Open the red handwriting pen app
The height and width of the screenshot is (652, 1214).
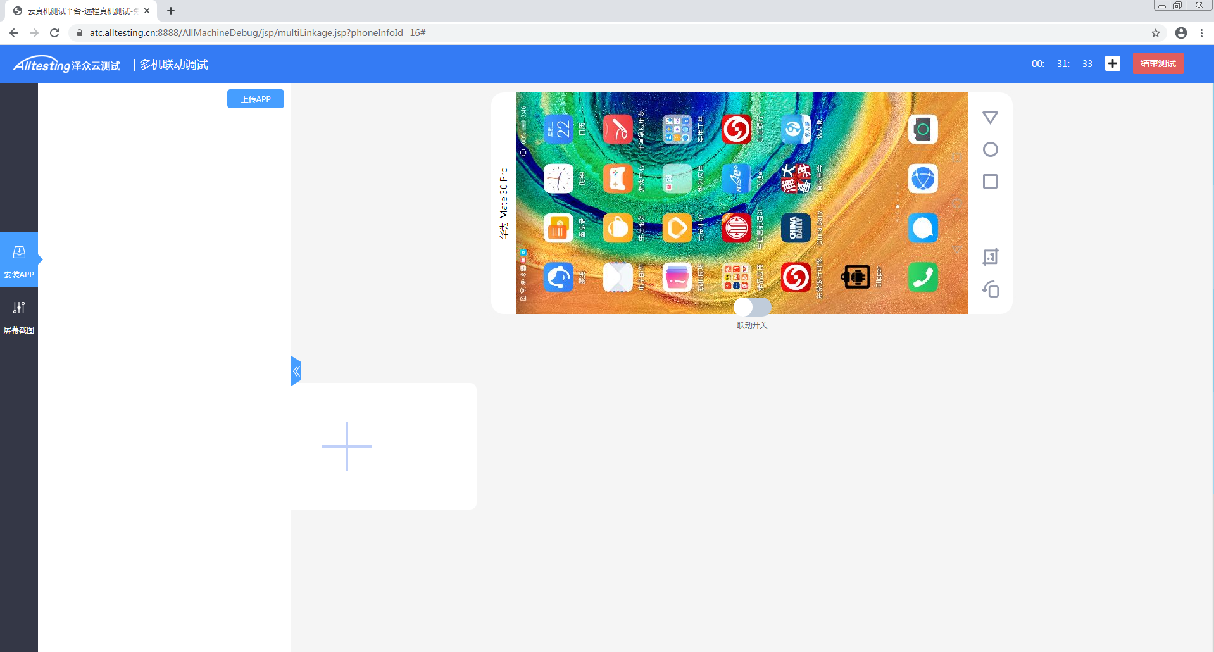[618, 129]
